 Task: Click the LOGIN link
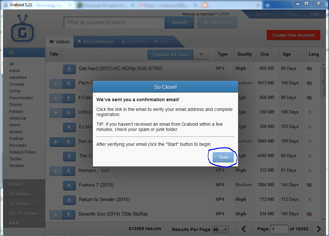(223, 14)
